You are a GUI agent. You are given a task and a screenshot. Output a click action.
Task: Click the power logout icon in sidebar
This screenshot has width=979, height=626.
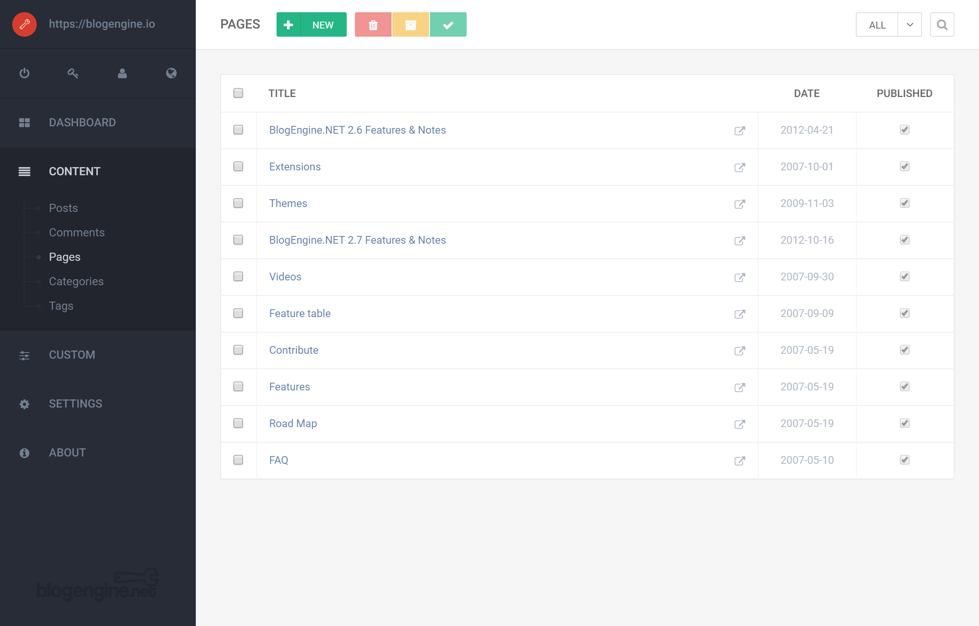point(24,73)
